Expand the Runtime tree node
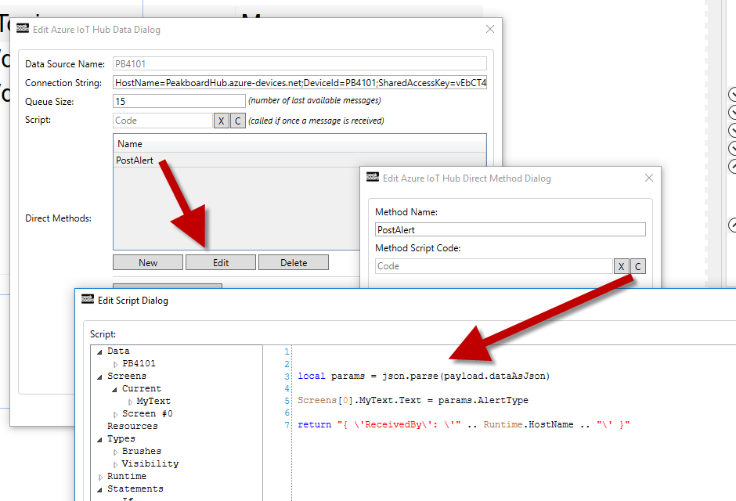The height and width of the screenshot is (501, 736). [100, 477]
